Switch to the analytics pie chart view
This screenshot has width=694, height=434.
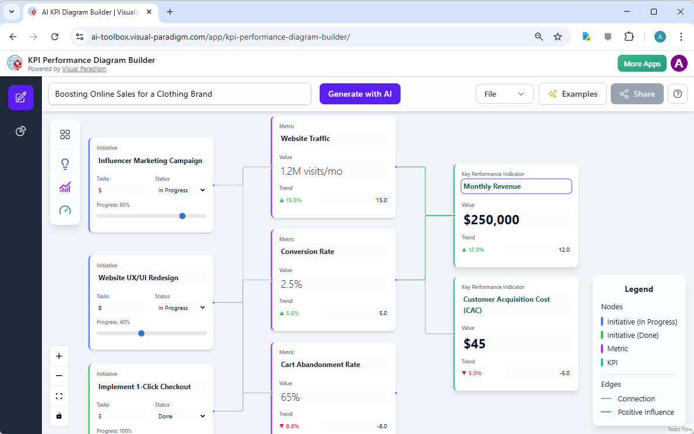click(x=20, y=131)
